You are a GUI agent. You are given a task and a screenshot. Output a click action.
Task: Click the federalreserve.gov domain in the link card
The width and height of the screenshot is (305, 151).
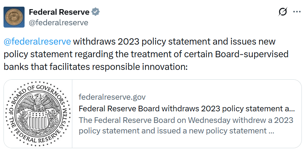pos(112,97)
